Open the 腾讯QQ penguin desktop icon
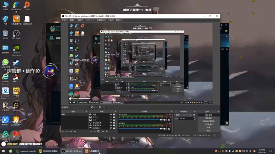 tap(16, 78)
